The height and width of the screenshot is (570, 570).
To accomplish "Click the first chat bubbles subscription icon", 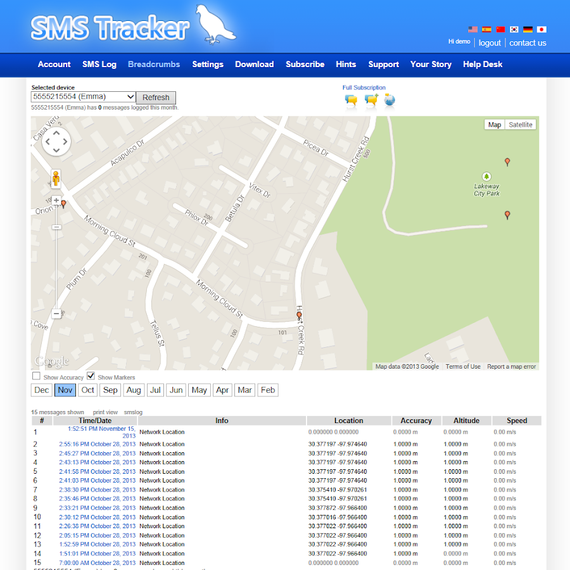I will tap(351, 100).
